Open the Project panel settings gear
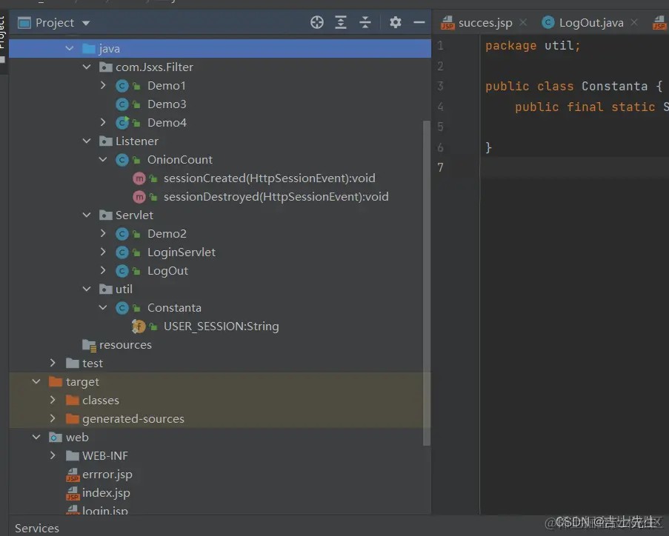 pos(396,22)
